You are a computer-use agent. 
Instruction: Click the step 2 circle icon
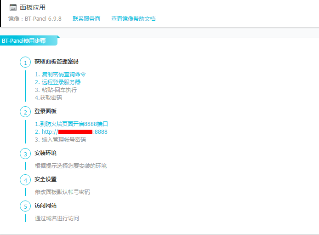25,112
